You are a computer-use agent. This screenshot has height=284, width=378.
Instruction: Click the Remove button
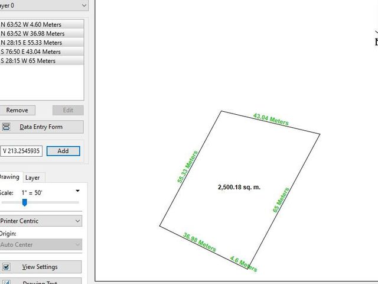click(17, 110)
